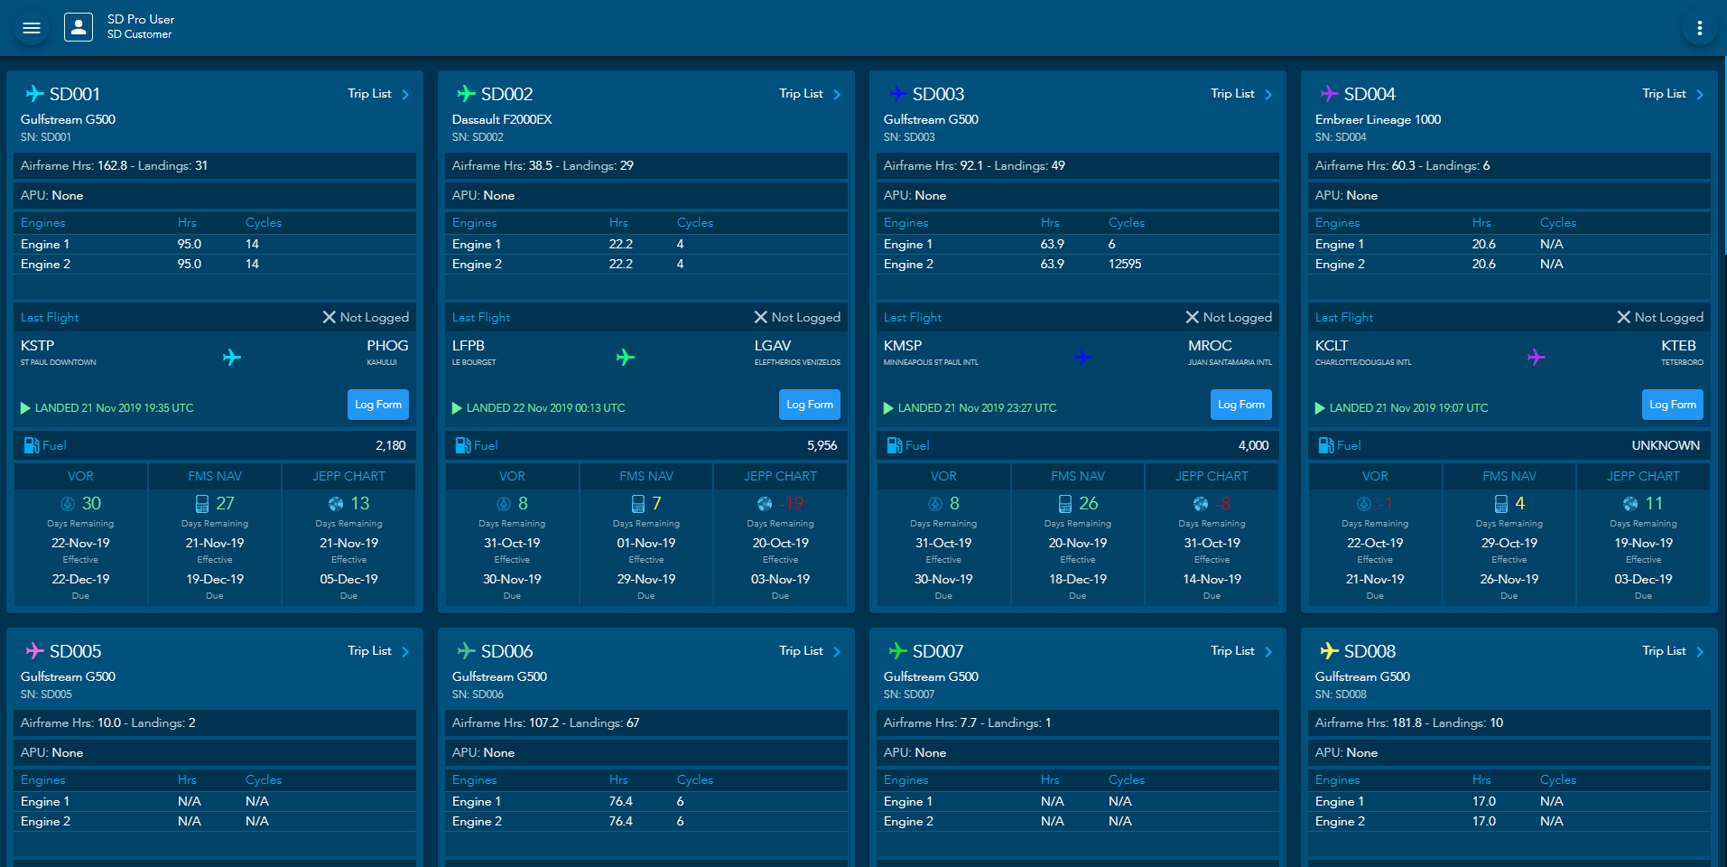
Task: Select the VOR header in SD003 card
Action: (943, 476)
